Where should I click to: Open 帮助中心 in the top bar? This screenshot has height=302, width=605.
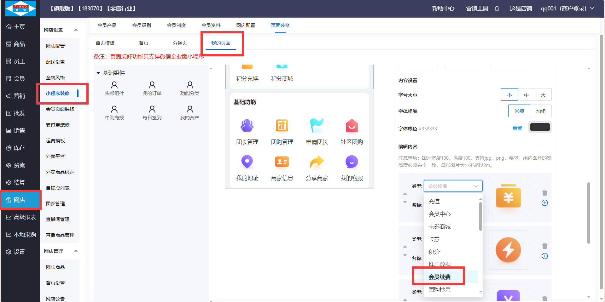coord(443,9)
